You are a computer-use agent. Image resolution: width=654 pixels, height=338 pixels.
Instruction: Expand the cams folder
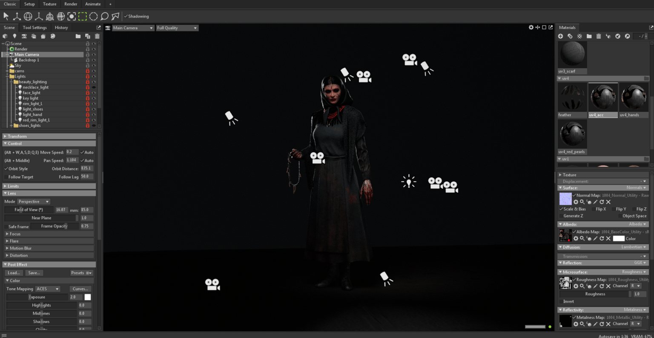click(7, 71)
